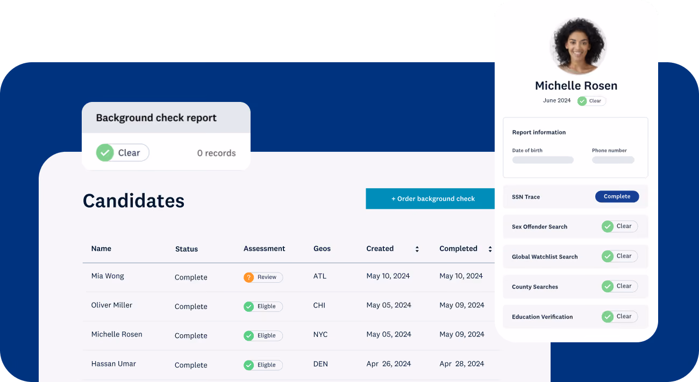
Task: Select the Mia Wong candidate name
Action: pos(108,276)
